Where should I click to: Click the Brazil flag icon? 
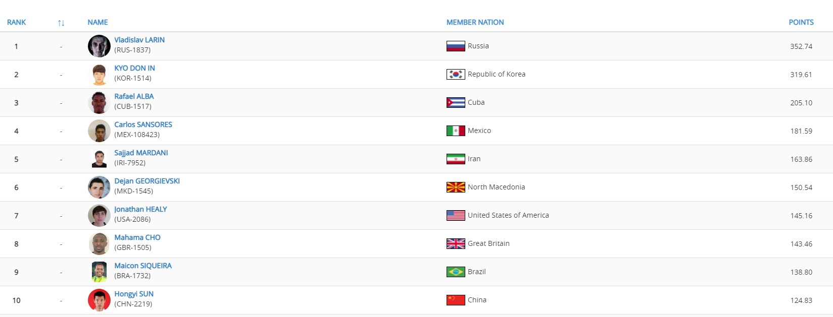[456, 272]
